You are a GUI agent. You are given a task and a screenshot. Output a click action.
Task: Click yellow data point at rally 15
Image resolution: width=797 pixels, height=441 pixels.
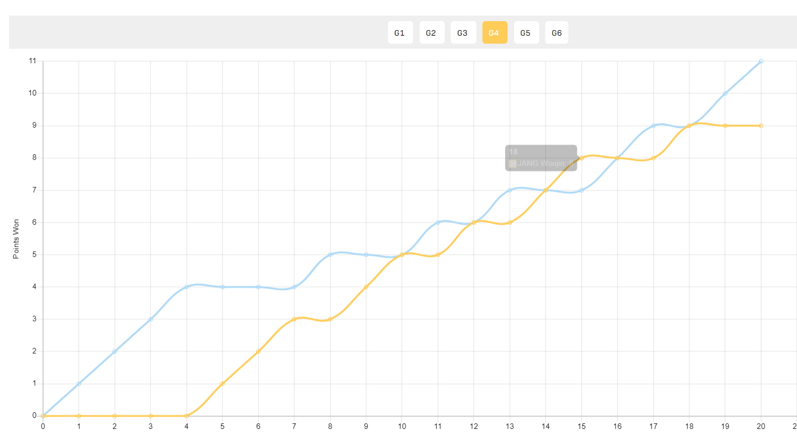[x=581, y=158]
